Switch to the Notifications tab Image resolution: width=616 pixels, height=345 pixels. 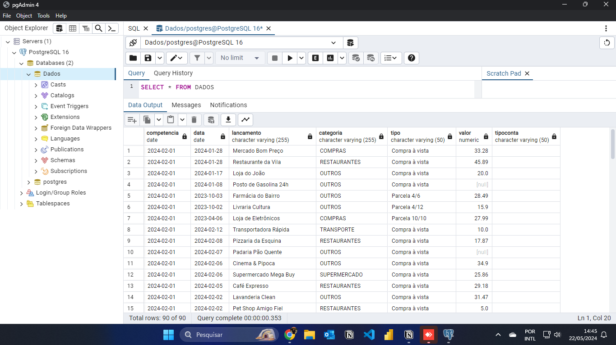coord(228,105)
